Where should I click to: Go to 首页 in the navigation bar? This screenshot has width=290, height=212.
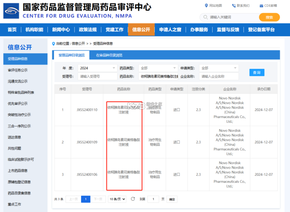click(x=12, y=30)
